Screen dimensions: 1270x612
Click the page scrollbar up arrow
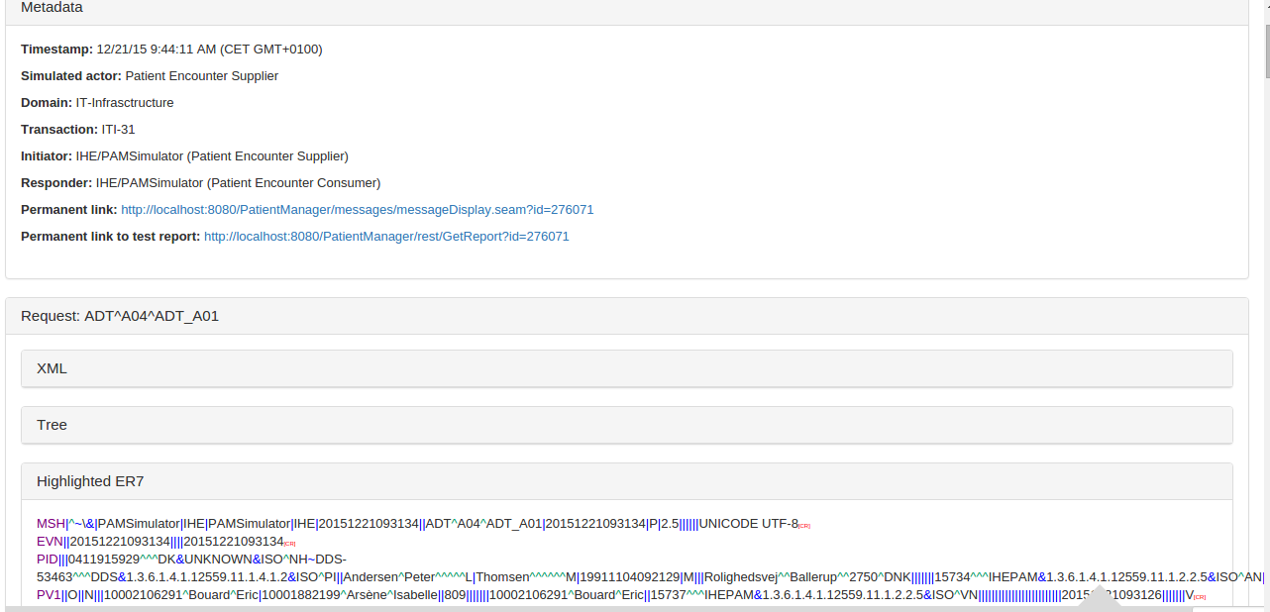[x=1265, y=4]
